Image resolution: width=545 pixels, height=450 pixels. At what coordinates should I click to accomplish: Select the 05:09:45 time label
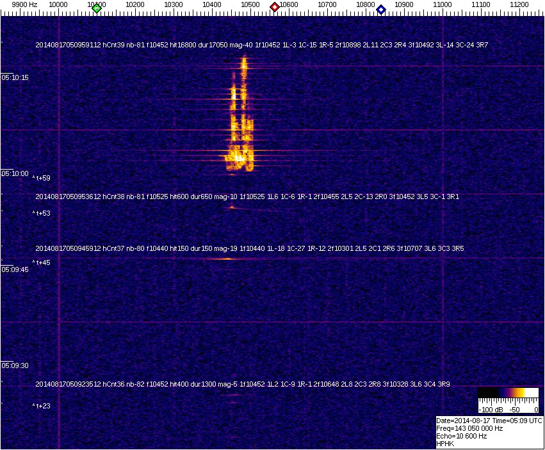click(x=15, y=270)
